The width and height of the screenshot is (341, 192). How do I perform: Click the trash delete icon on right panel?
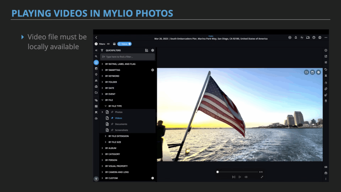click(x=326, y=101)
